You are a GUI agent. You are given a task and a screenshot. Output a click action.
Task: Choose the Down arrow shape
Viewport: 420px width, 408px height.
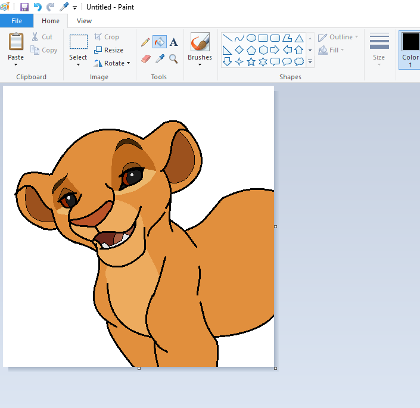(x=227, y=62)
